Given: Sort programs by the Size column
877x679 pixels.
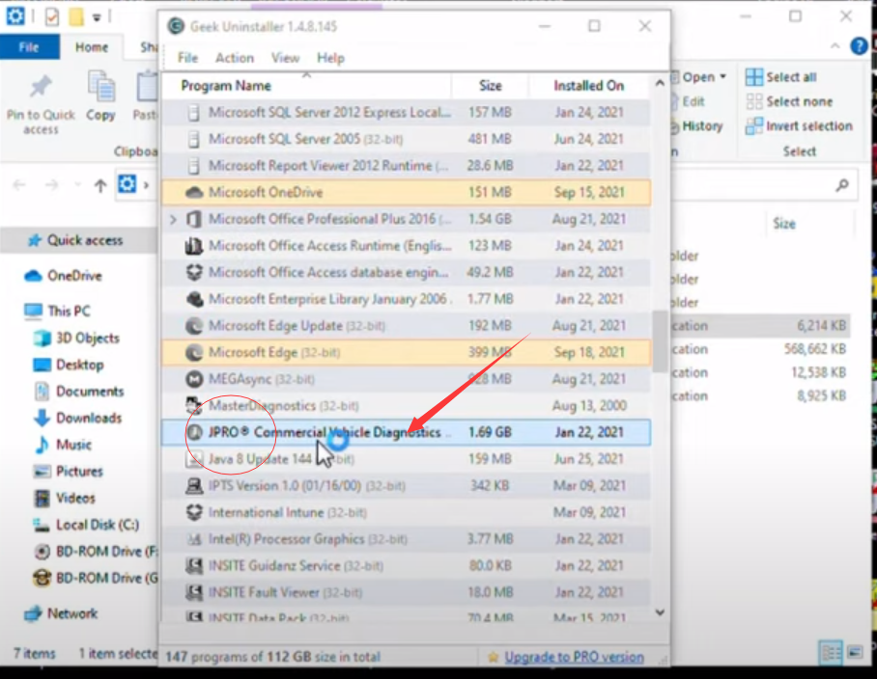Looking at the screenshot, I should click(490, 86).
